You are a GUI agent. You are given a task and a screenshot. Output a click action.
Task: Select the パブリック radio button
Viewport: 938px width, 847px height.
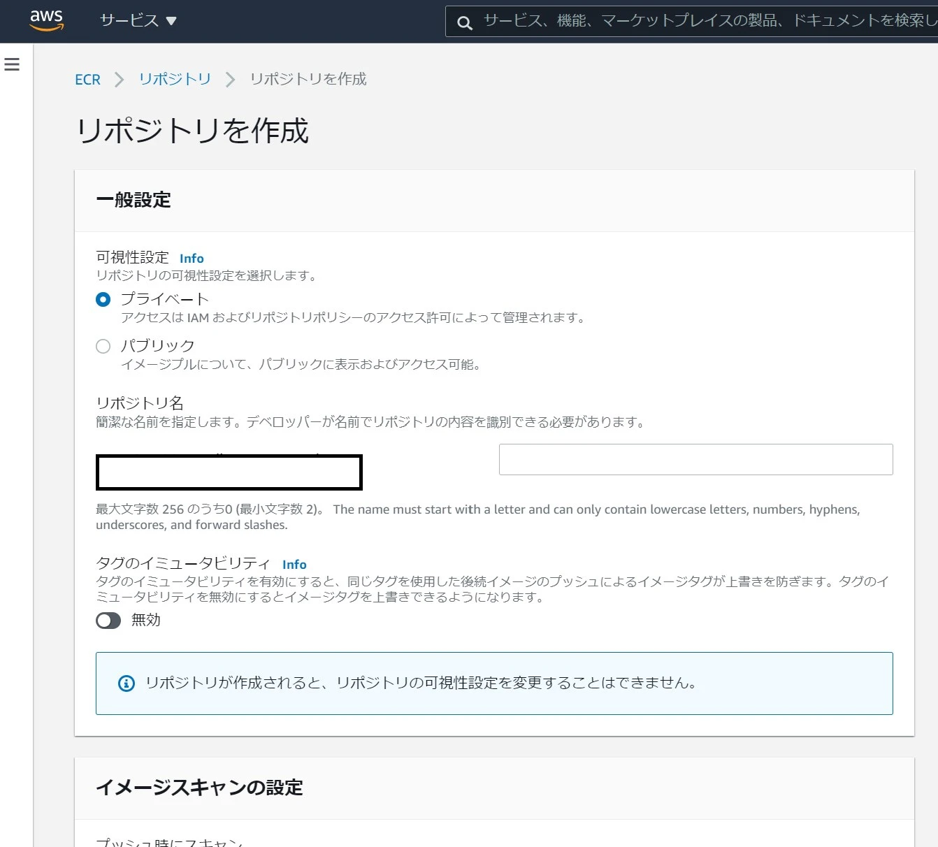click(103, 347)
